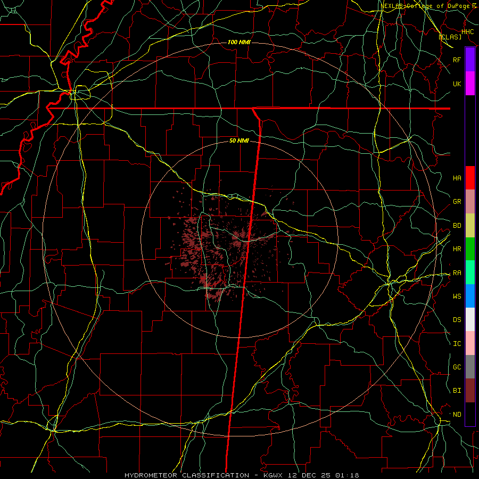Image resolution: width=479 pixels, height=479 pixels.
Task: Click the BI legend label
Action: pyautogui.click(x=457, y=391)
